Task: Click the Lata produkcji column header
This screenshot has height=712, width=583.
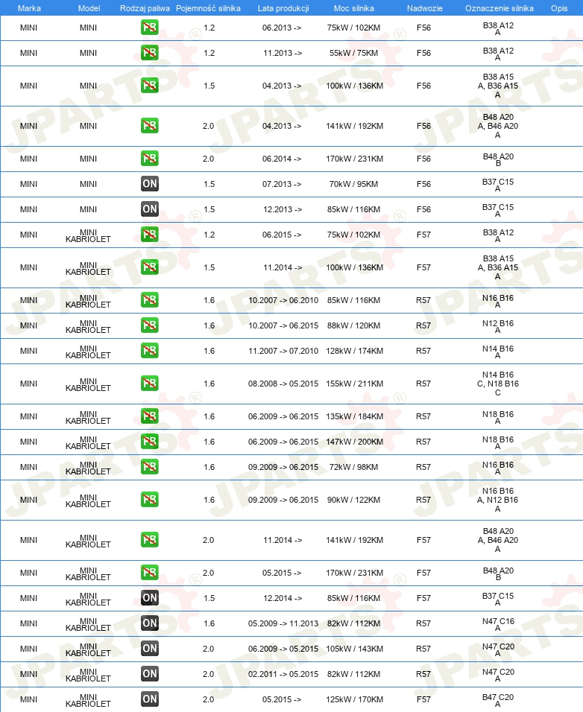Action: 283,8
